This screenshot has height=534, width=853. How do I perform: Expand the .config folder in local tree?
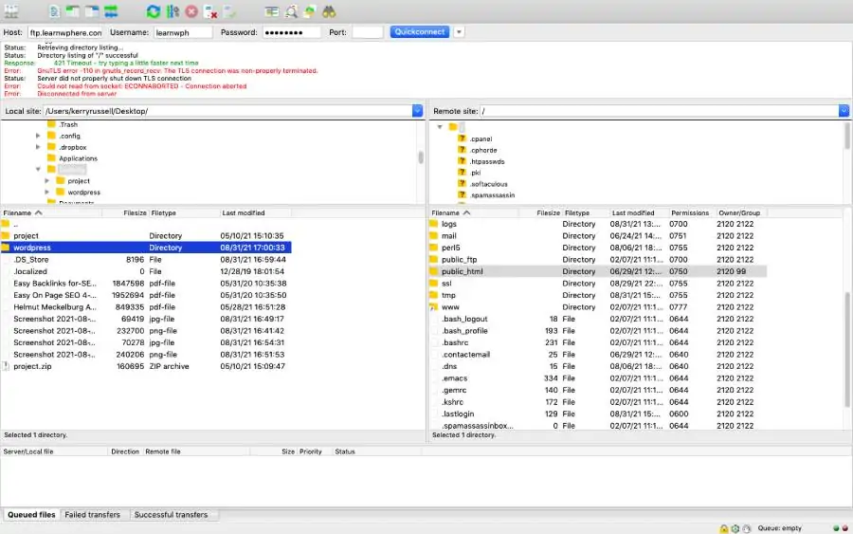[38, 136]
